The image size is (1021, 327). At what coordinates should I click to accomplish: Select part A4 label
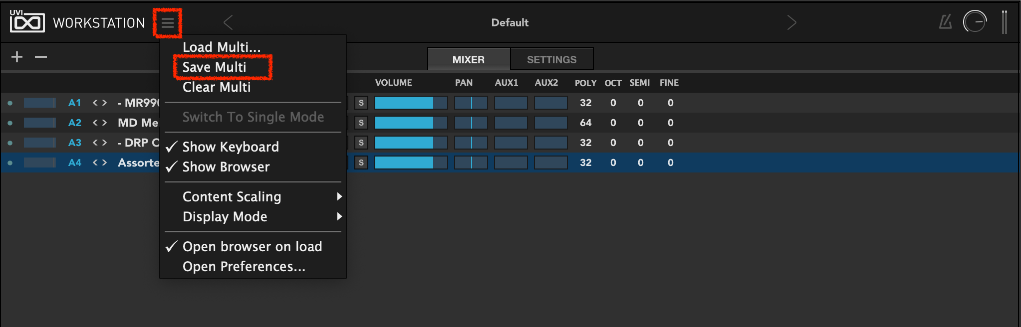click(75, 163)
